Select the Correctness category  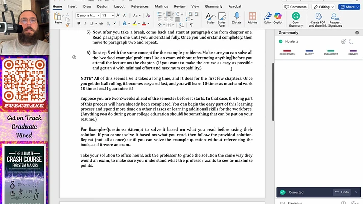click(287, 53)
